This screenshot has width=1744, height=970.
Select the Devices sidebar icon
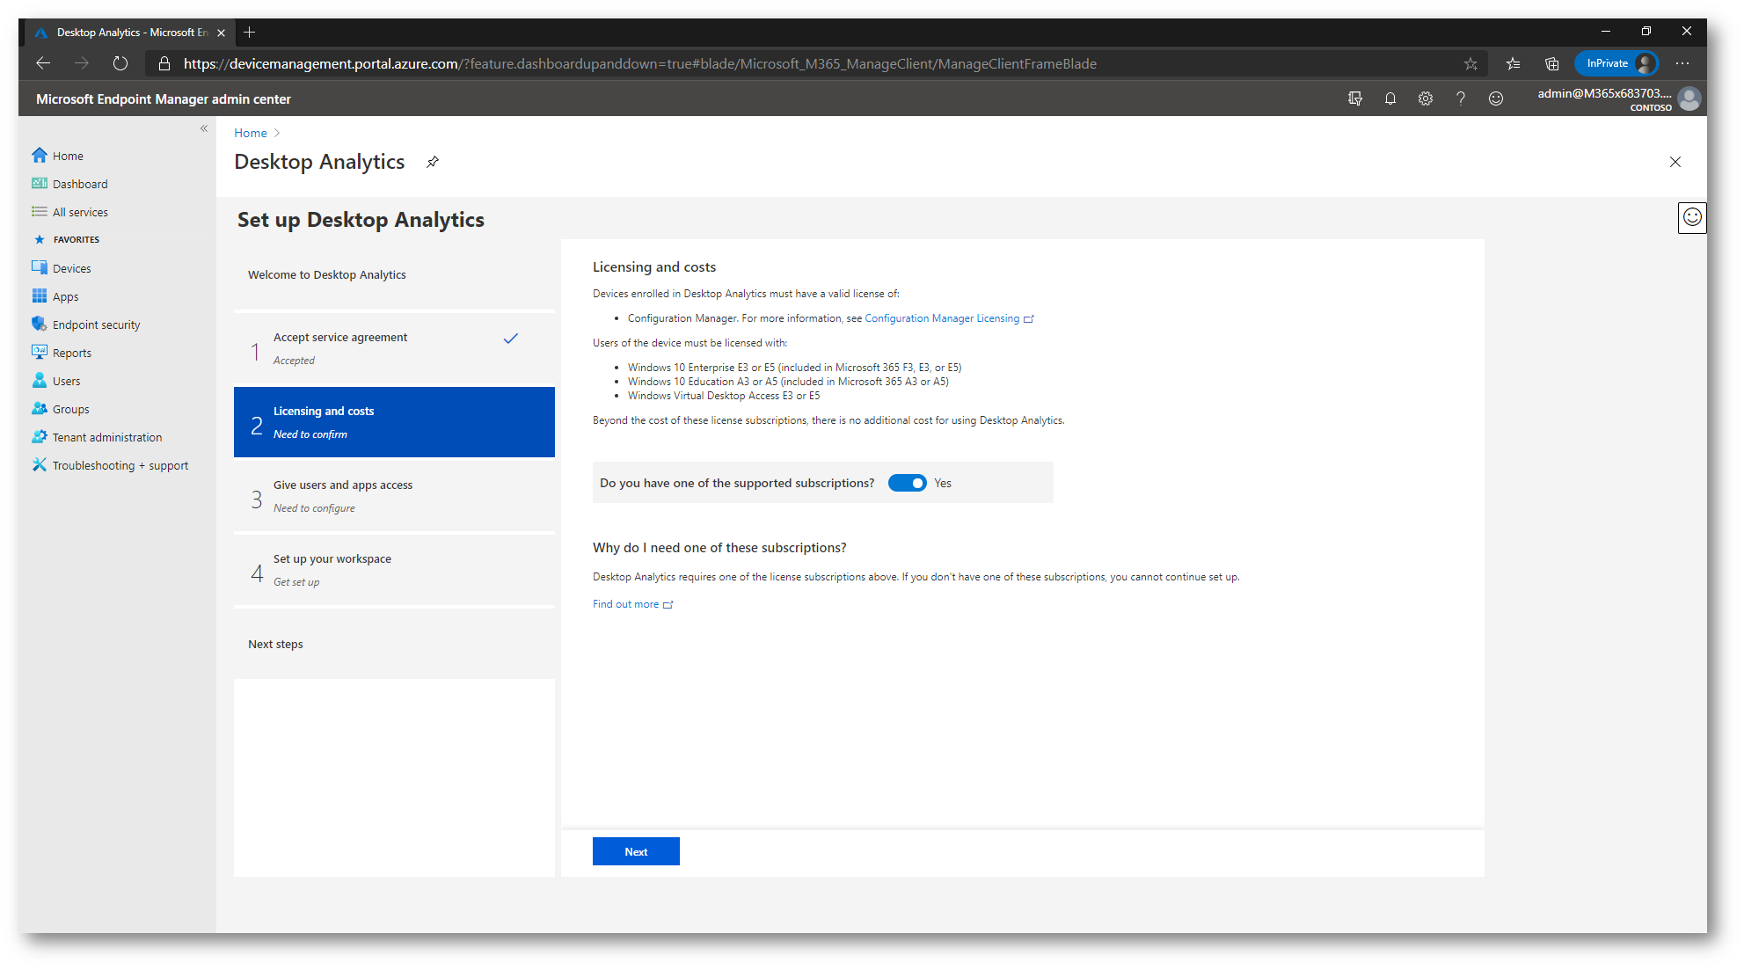pos(40,268)
